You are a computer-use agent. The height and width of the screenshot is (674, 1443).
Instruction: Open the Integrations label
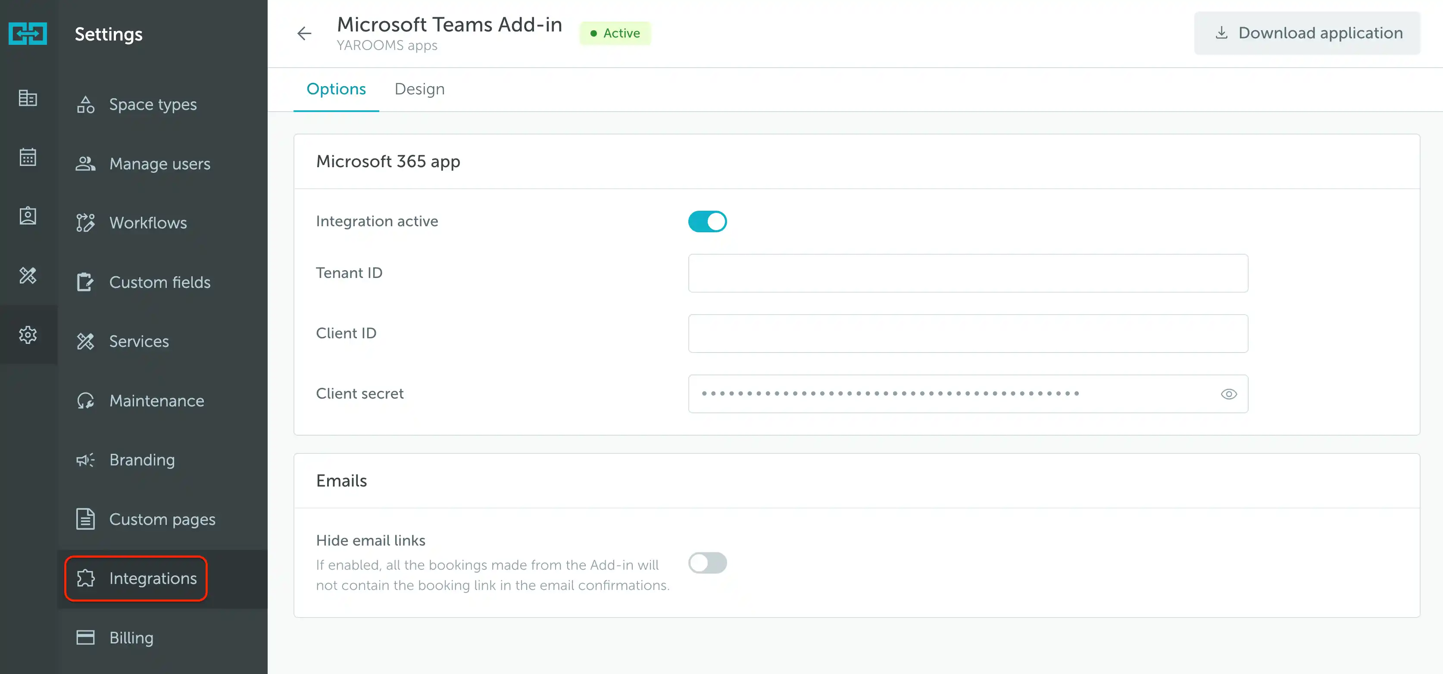coord(153,578)
